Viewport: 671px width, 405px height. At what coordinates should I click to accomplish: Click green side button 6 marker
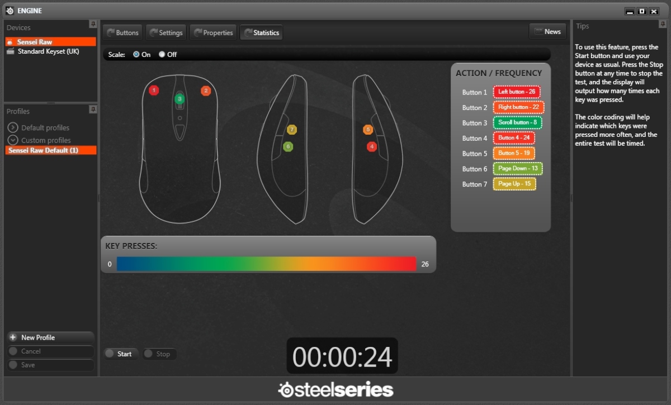coord(288,146)
